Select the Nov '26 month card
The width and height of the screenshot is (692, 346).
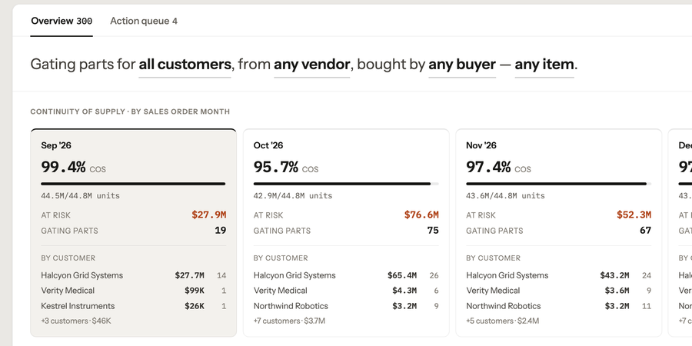[x=559, y=232]
